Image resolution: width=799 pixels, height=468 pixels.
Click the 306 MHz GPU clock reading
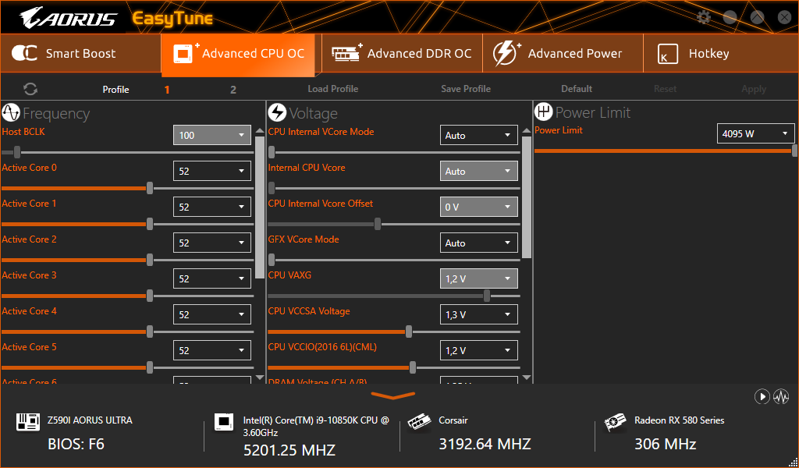(665, 444)
